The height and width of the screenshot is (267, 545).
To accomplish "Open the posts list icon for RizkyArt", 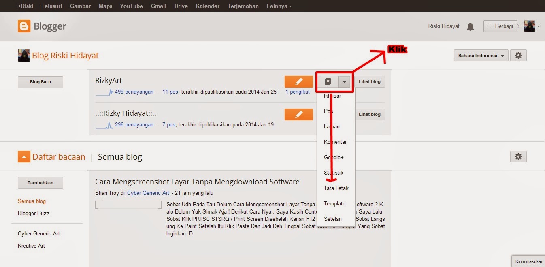I will [x=328, y=81].
